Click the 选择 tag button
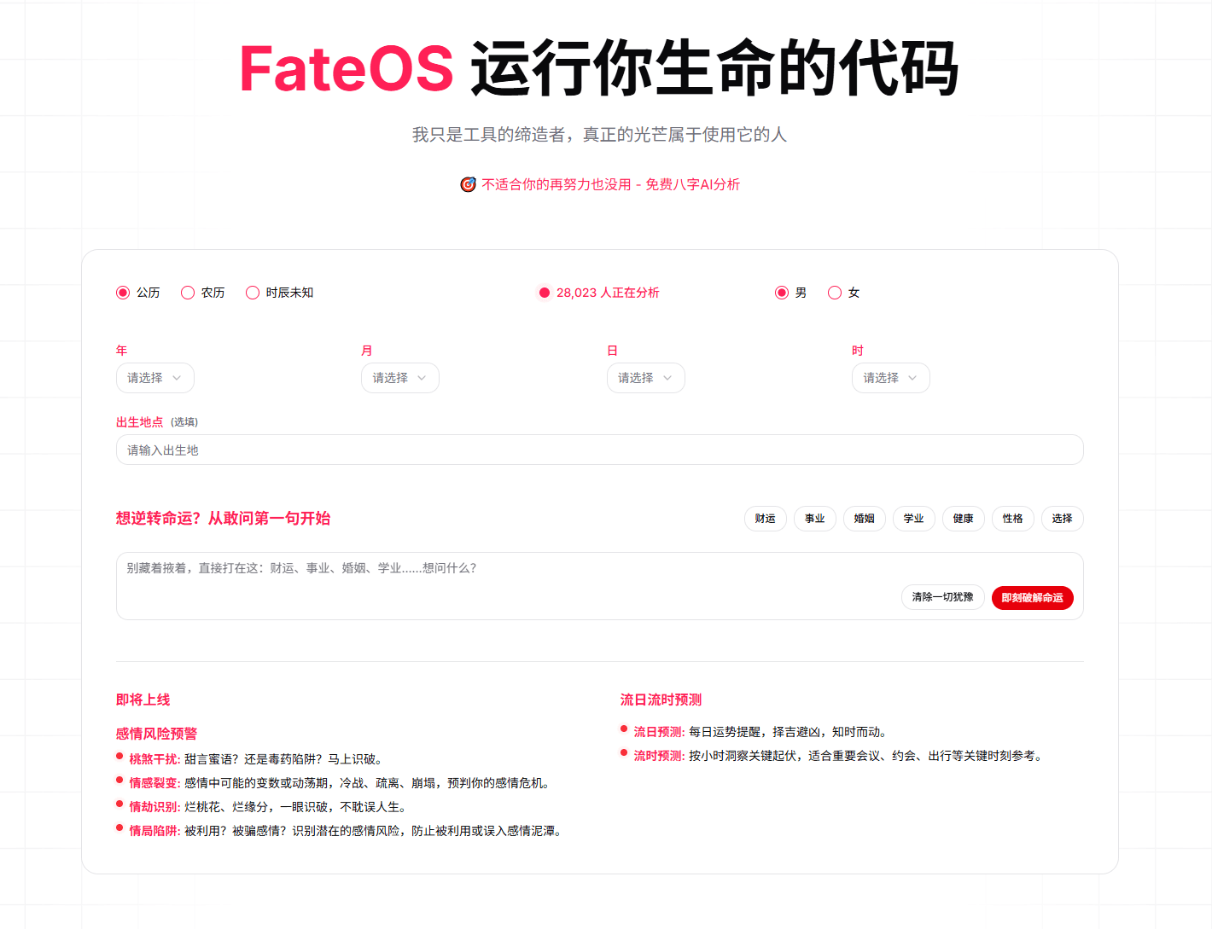The image size is (1212, 929). [1063, 519]
